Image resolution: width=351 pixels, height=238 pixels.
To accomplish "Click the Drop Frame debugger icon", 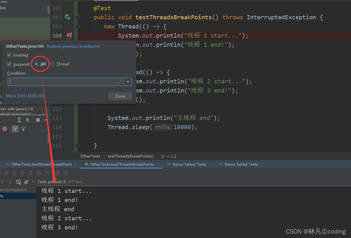I will pyautogui.click(x=39, y=173).
